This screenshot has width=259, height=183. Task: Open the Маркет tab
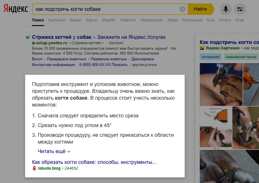109,20
